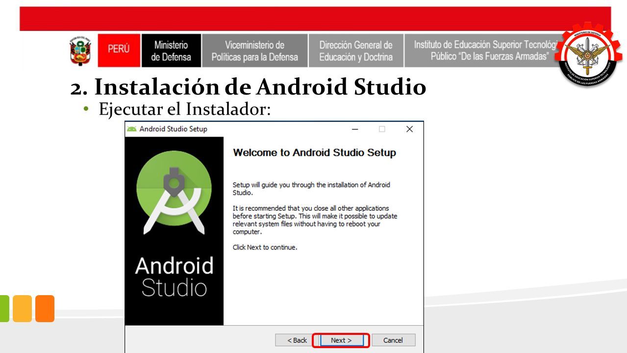This screenshot has width=627, height=353.
Task: Cancel the Android Studio setup
Action: tap(393, 340)
